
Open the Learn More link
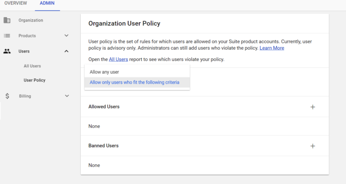pos(272,48)
